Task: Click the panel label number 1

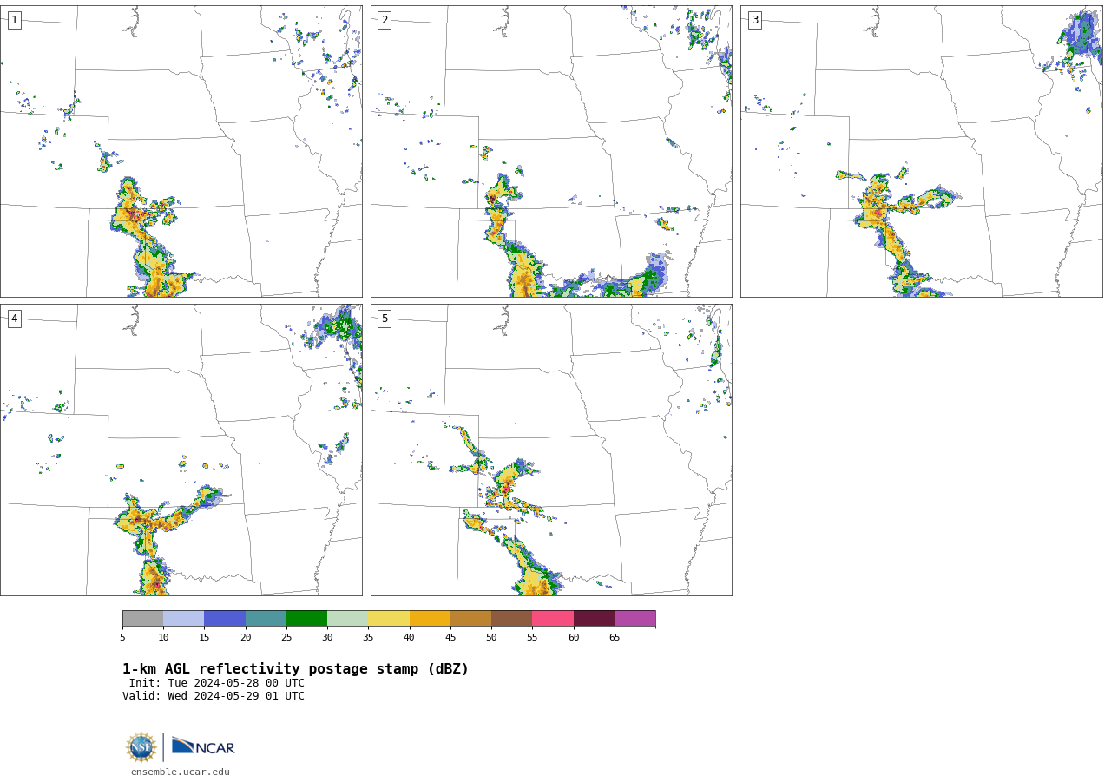Action: pyautogui.click(x=14, y=20)
